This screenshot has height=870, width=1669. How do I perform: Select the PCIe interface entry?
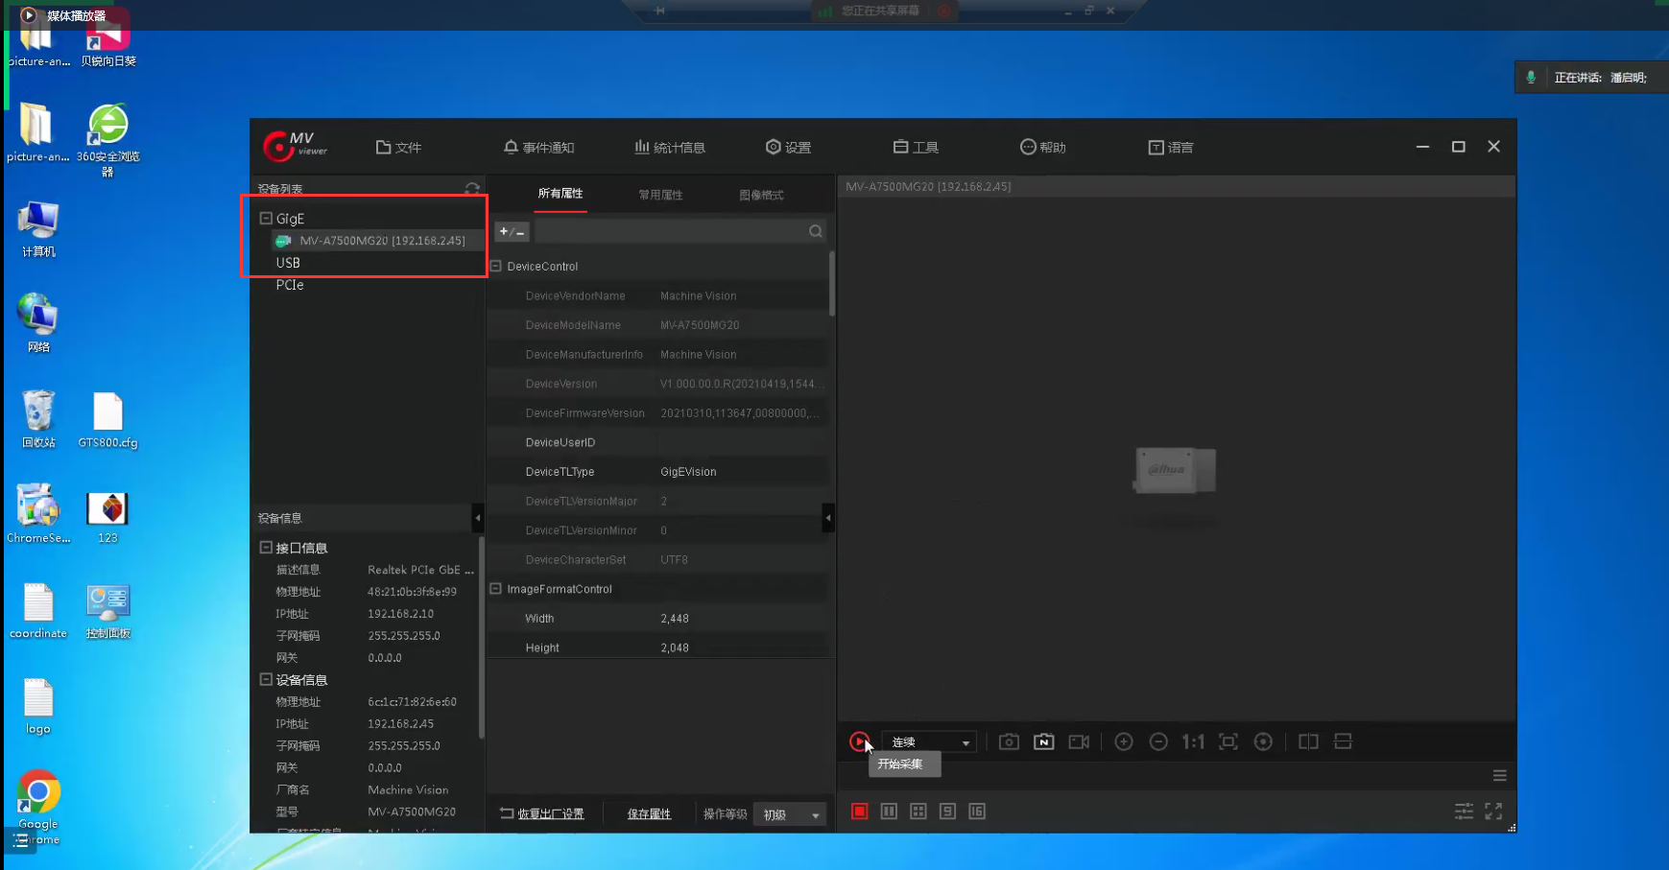pyautogui.click(x=290, y=285)
